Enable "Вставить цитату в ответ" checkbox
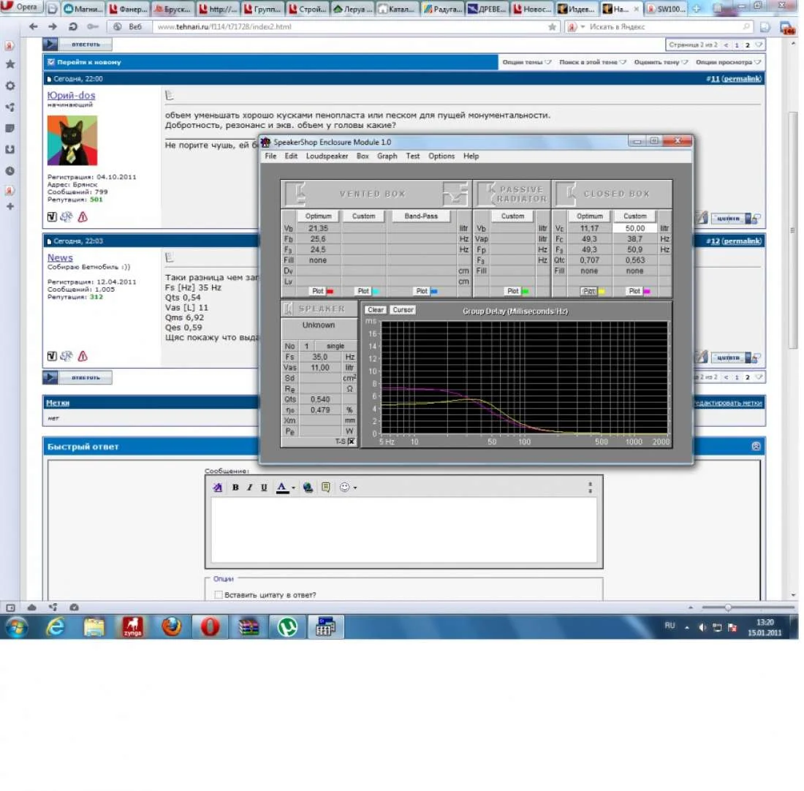The height and width of the screenshot is (791, 804). [219, 594]
